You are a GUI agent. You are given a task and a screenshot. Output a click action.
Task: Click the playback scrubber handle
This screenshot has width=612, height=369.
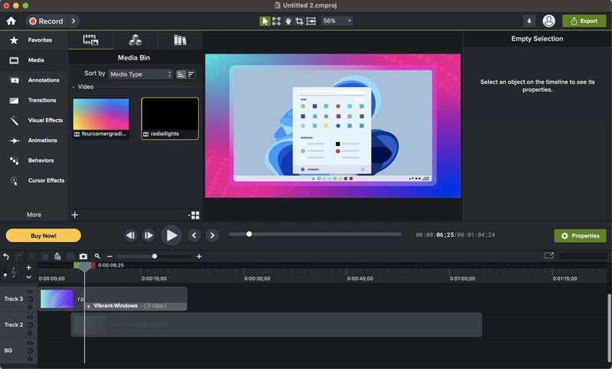pos(249,235)
